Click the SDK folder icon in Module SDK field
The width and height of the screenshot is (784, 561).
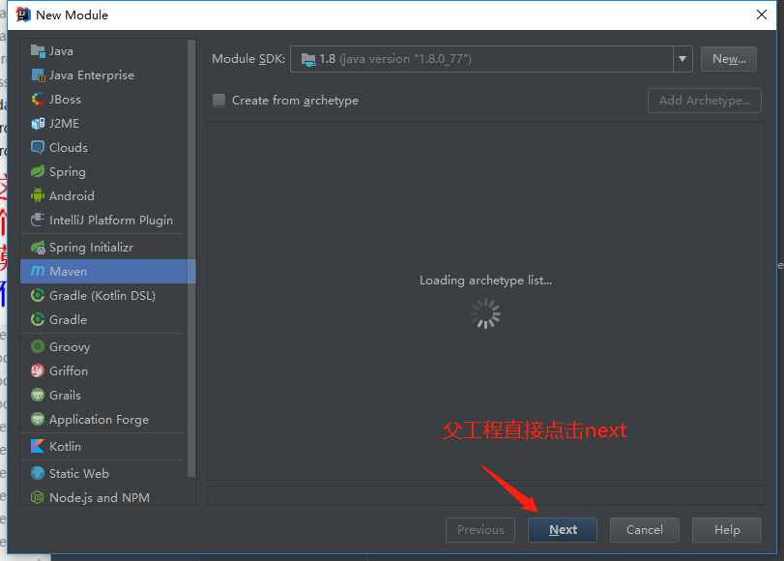coord(308,60)
